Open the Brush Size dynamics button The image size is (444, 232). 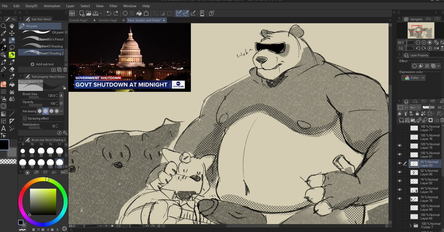coord(61,96)
